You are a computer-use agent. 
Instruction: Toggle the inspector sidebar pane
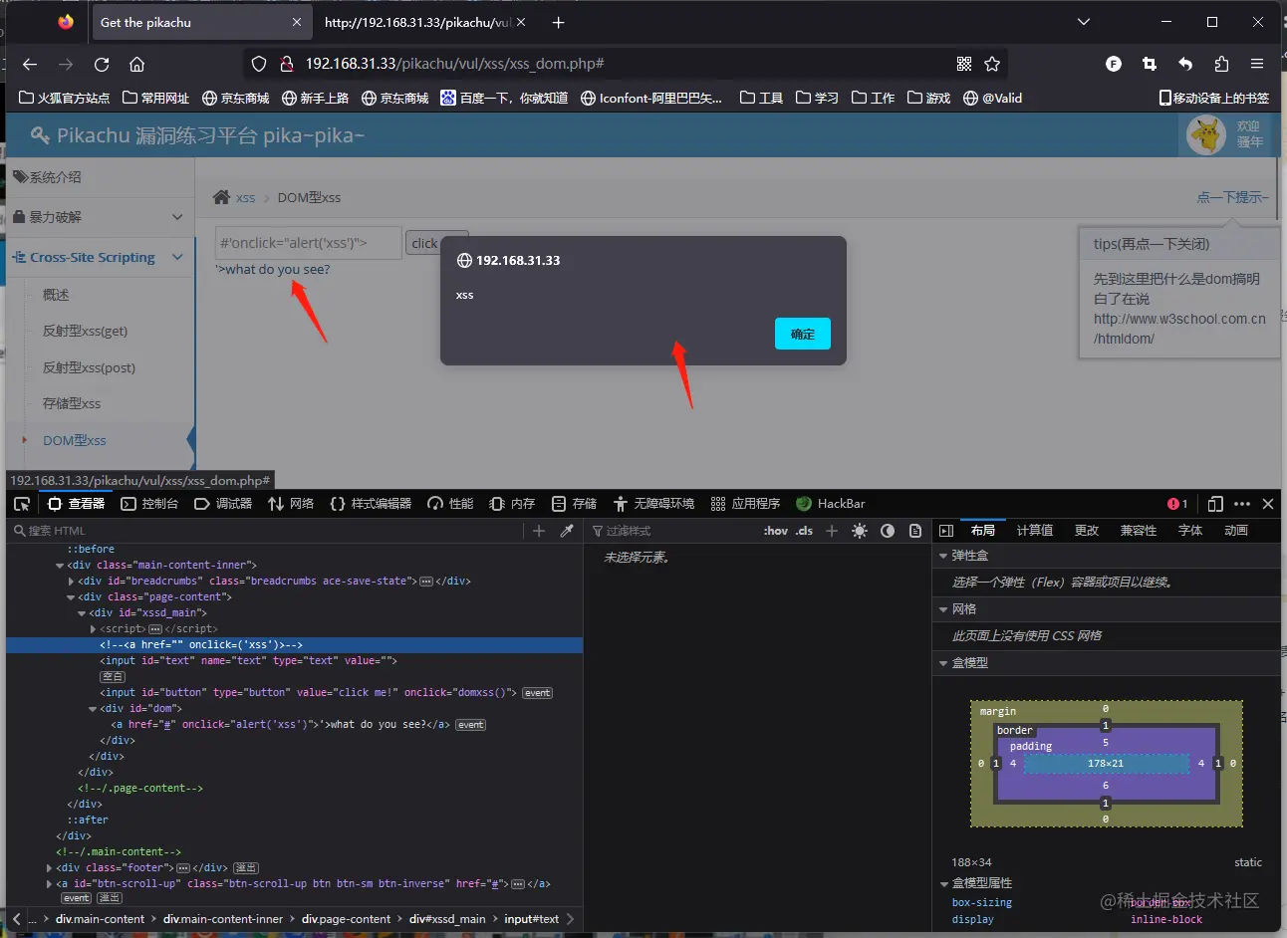point(946,531)
